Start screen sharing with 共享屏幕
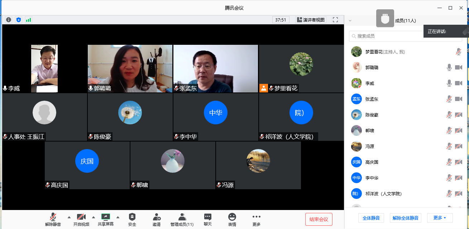The image size is (469, 229). tap(106, 219)
